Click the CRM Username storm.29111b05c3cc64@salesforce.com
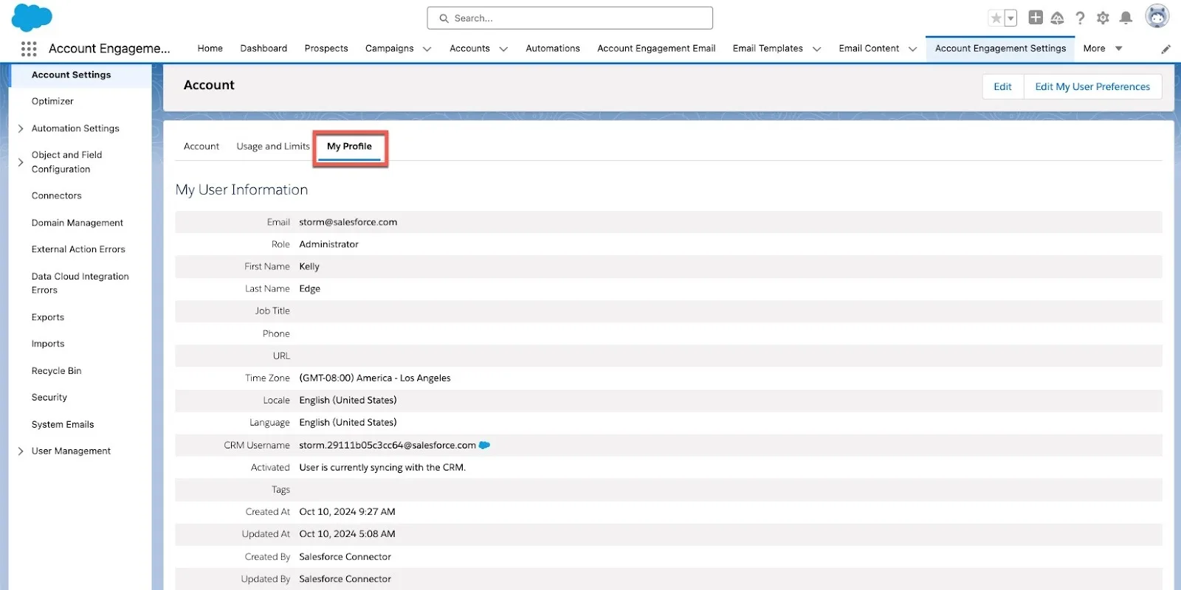Image resolution: width=1181 pixels, height=590 pixels. click(388, 445)
